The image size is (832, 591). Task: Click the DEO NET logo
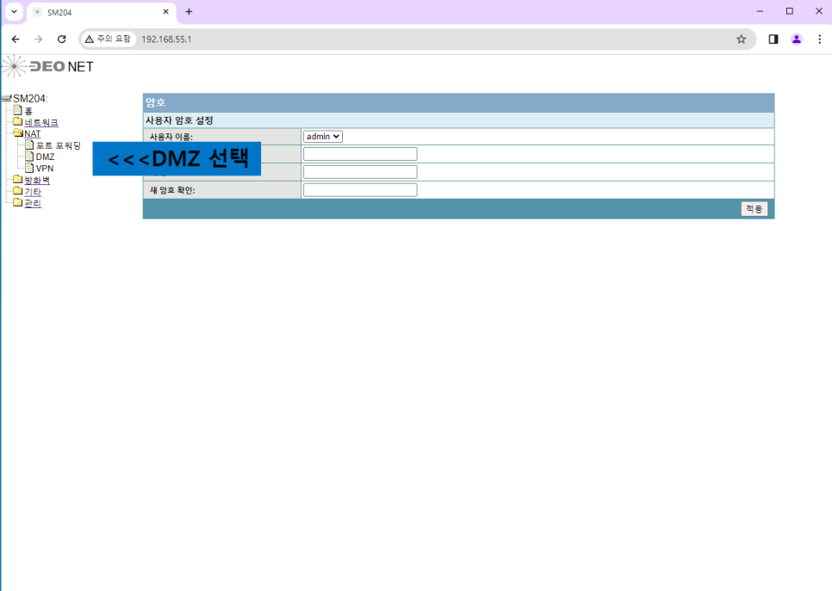click(x=47, y=67)
